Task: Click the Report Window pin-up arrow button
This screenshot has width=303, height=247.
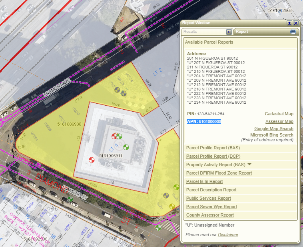Action: [289, 23]
